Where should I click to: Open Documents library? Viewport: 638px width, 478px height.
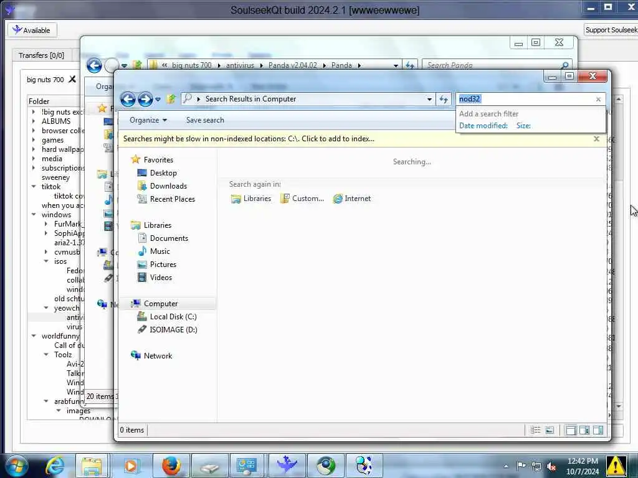click(x=169, y=238)
